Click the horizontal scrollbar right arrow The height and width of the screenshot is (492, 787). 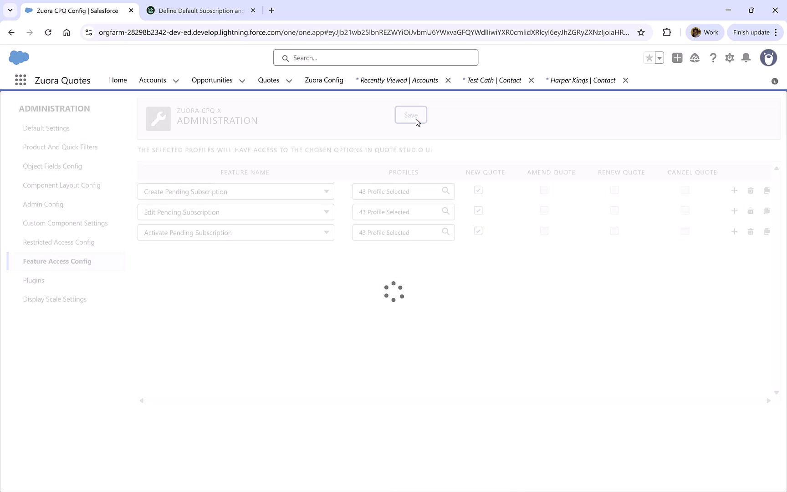click(x=768, y=400)
